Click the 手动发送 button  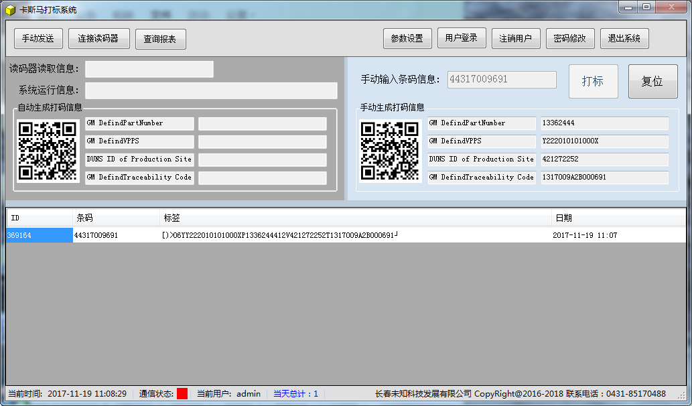click(x=38, y=39)
